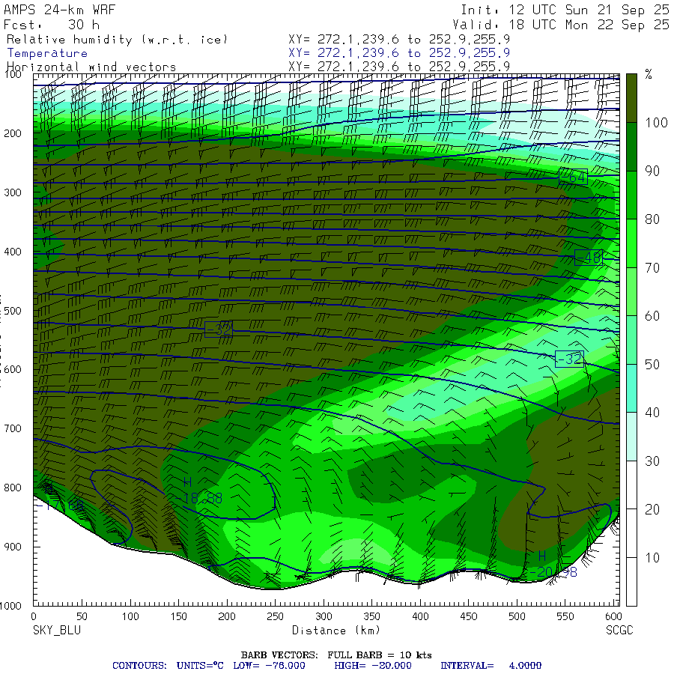The image size is (674, 674).
Task: Click the '60' colorbar label
Action: 652,316
